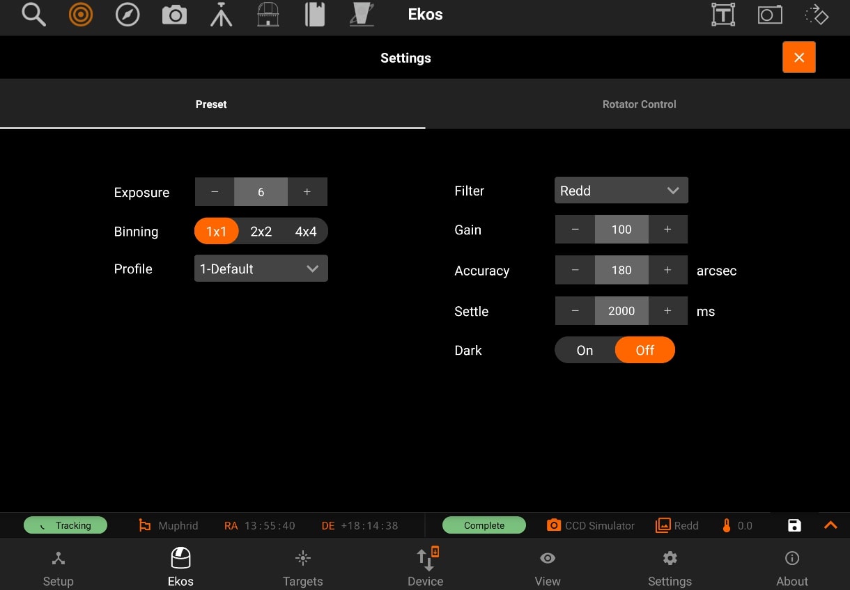Decrease Gain with minus button
This screenshot has height=590, width=850.
(x=575, y=230)
